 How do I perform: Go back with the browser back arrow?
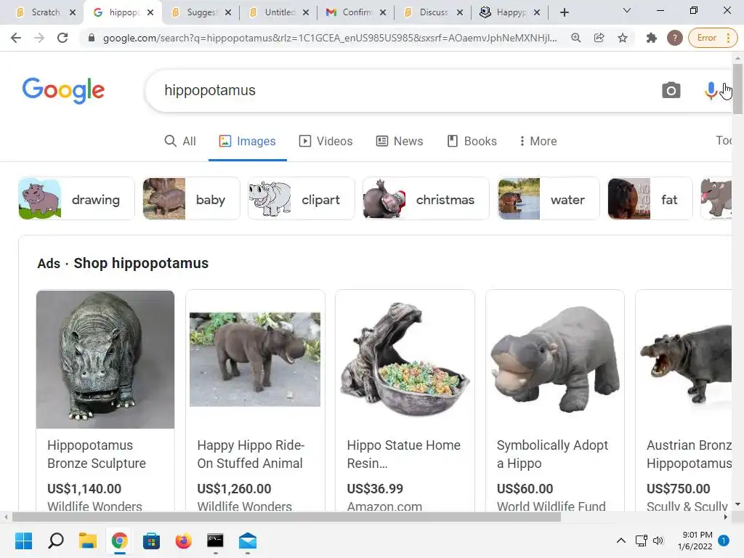(16, 38)
